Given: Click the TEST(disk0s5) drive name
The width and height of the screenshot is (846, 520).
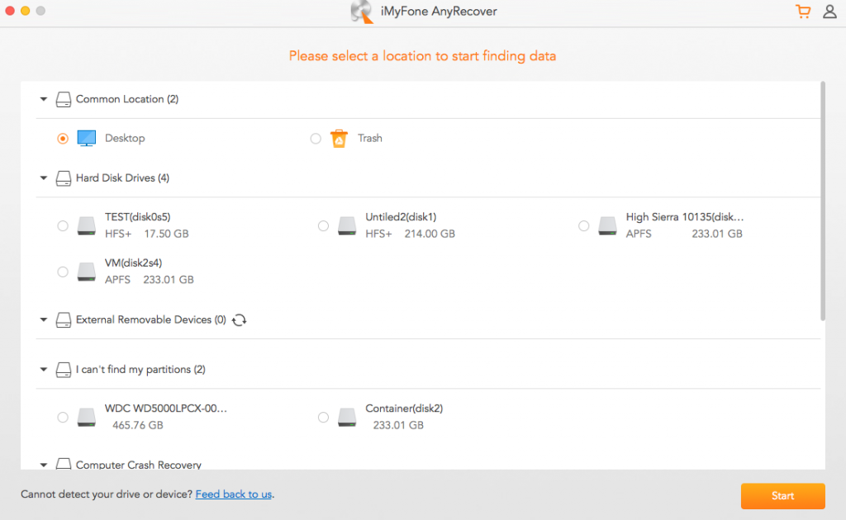Looking at the screenshot, I should (138, 217).
